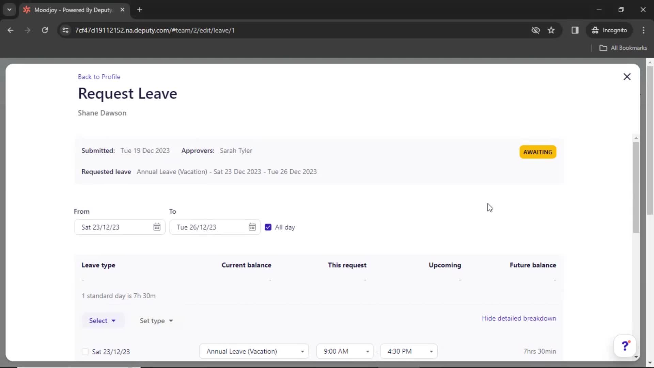This screenshot has height=368, width=654.
Task: Click the Annual Leave (Vacation) tab item
Action: tap(254, 351)
